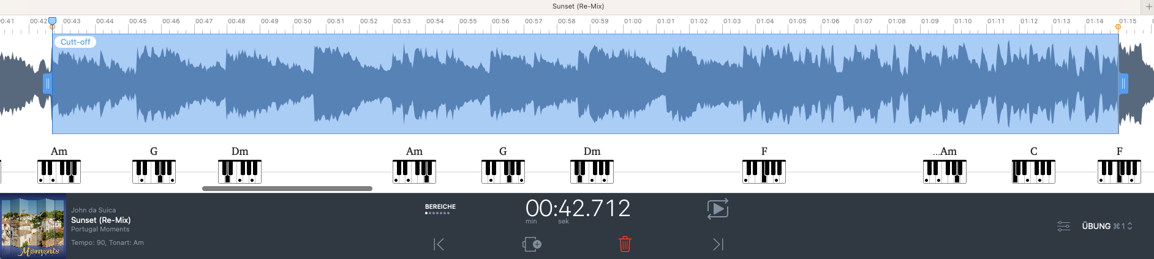
Task: Select the C chord piano diagram
Action: (1033, 171)
